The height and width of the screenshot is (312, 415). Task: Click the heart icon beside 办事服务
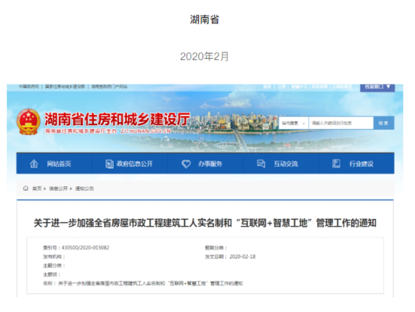[186, 164]
